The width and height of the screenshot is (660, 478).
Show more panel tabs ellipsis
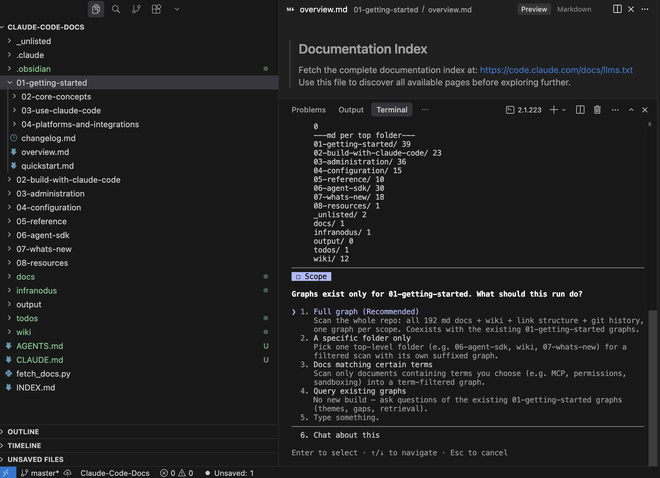pyautogui.click(x=425, y=110)
